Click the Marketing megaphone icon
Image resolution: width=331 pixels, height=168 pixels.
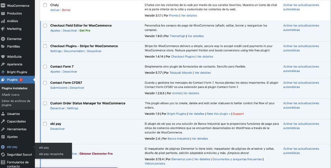pos(3,29)
